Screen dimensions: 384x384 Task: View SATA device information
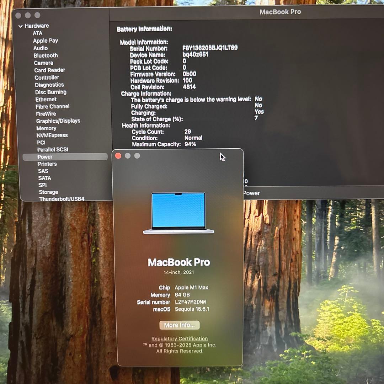click(44, 178)
